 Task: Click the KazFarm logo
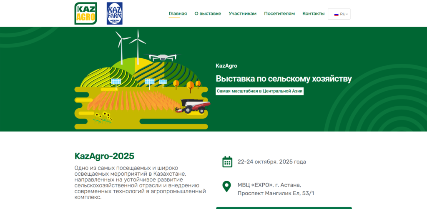click(x=115, y=14)
